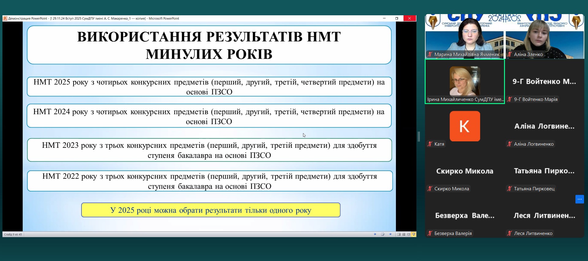
Task: Select Ірина Михайличенко's highlighted video tile
Action: [x=465, y=81]
